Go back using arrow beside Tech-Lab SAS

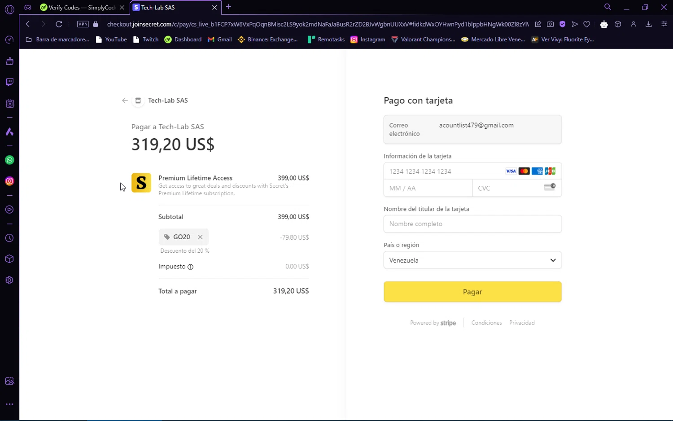pyautogui.click(x=125, y=101)
